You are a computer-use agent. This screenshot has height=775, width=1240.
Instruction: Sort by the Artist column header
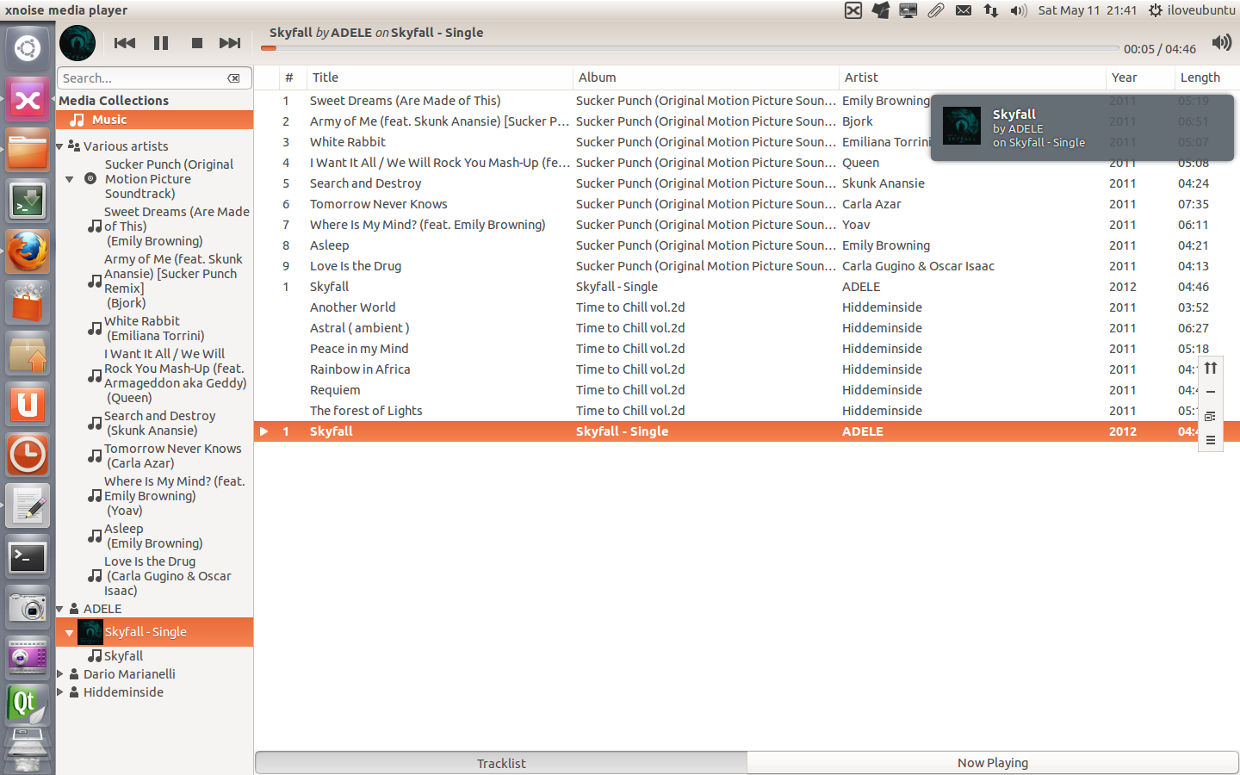pyautogui.click(x=972, y=77)
